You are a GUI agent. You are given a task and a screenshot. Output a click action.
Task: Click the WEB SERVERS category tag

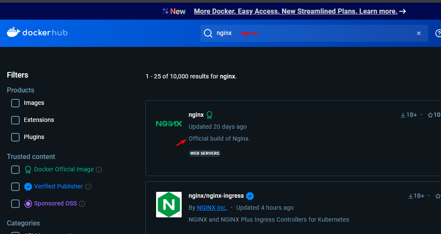[x=205, y=153]
